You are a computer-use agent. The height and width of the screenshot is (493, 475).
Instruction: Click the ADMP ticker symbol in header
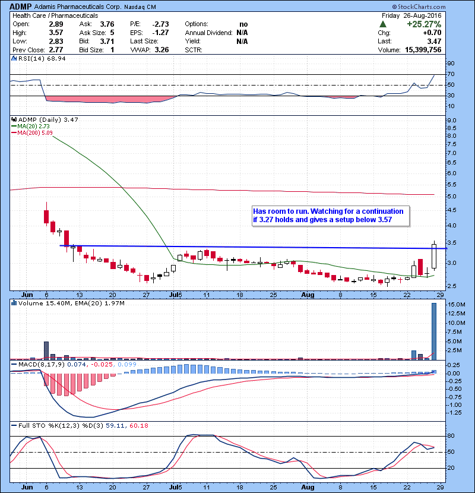(x=20, y=7)
